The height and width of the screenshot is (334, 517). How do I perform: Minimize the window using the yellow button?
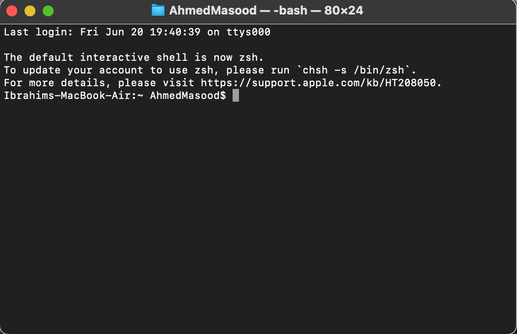[x=30, y=11]
